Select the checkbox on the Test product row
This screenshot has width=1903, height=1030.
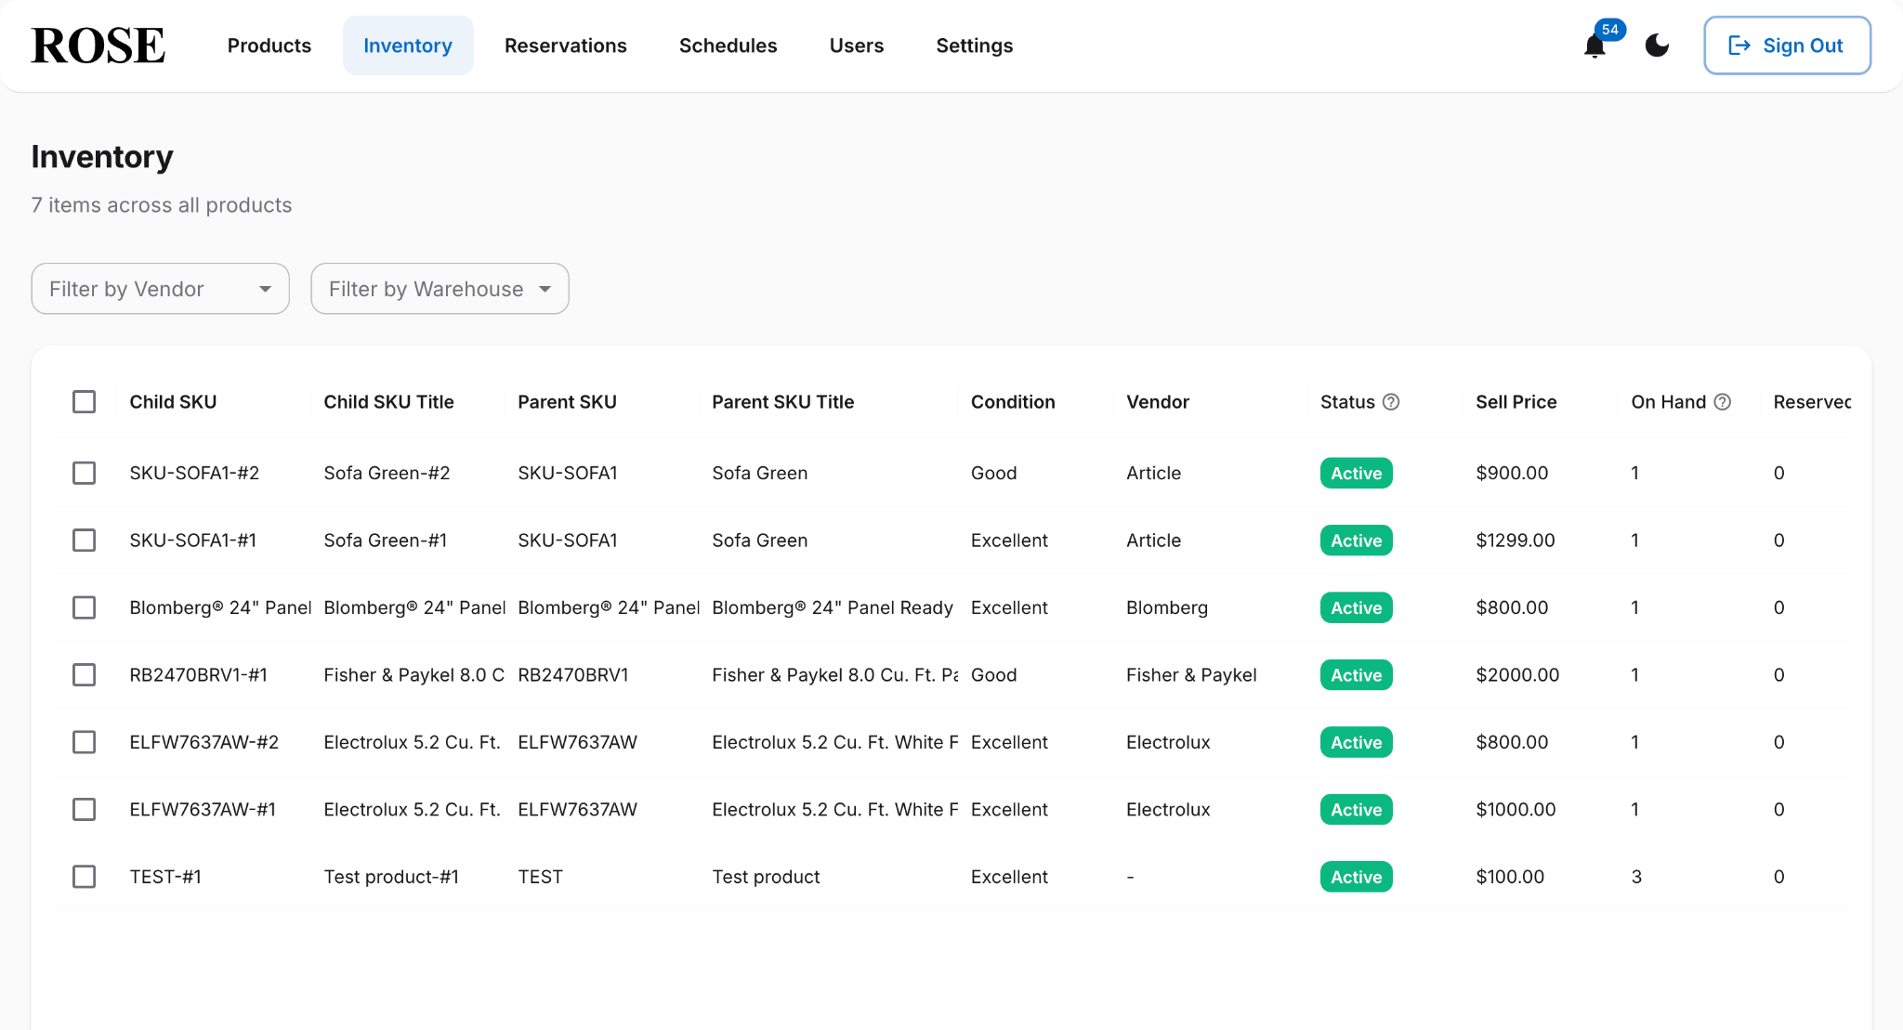pos(84,876)
